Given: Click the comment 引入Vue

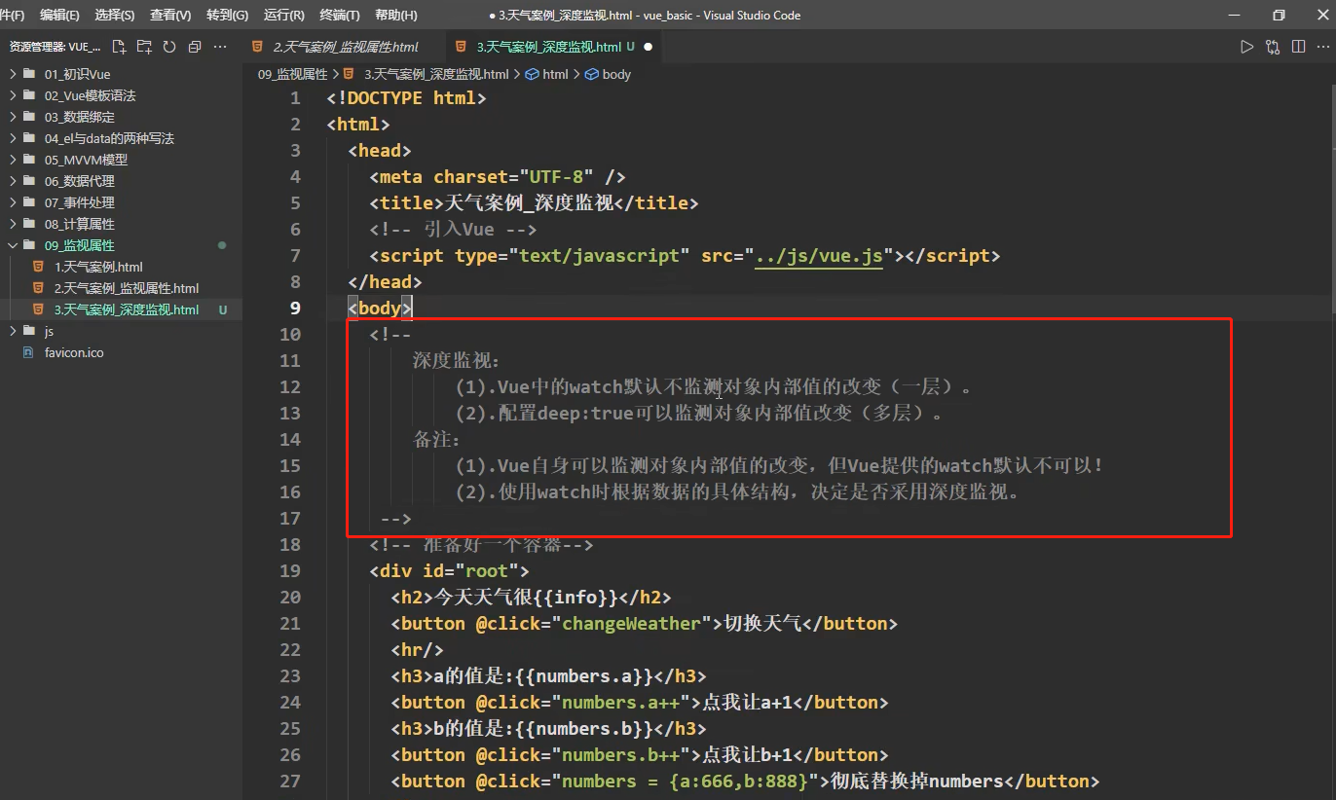Looking at the screenshot, I should (453, 230).
